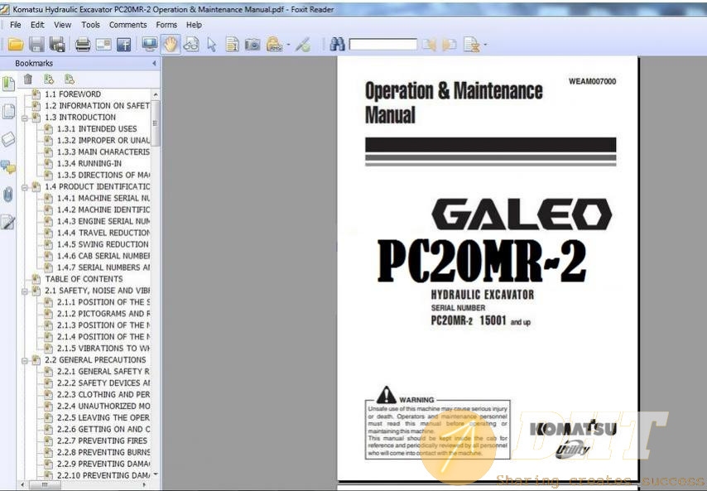Collapse the 1.4 PRODUCT IDENTIFICATION branch
Image resolution: width=707 pixels, height=491 pixels.
point(25,187)
